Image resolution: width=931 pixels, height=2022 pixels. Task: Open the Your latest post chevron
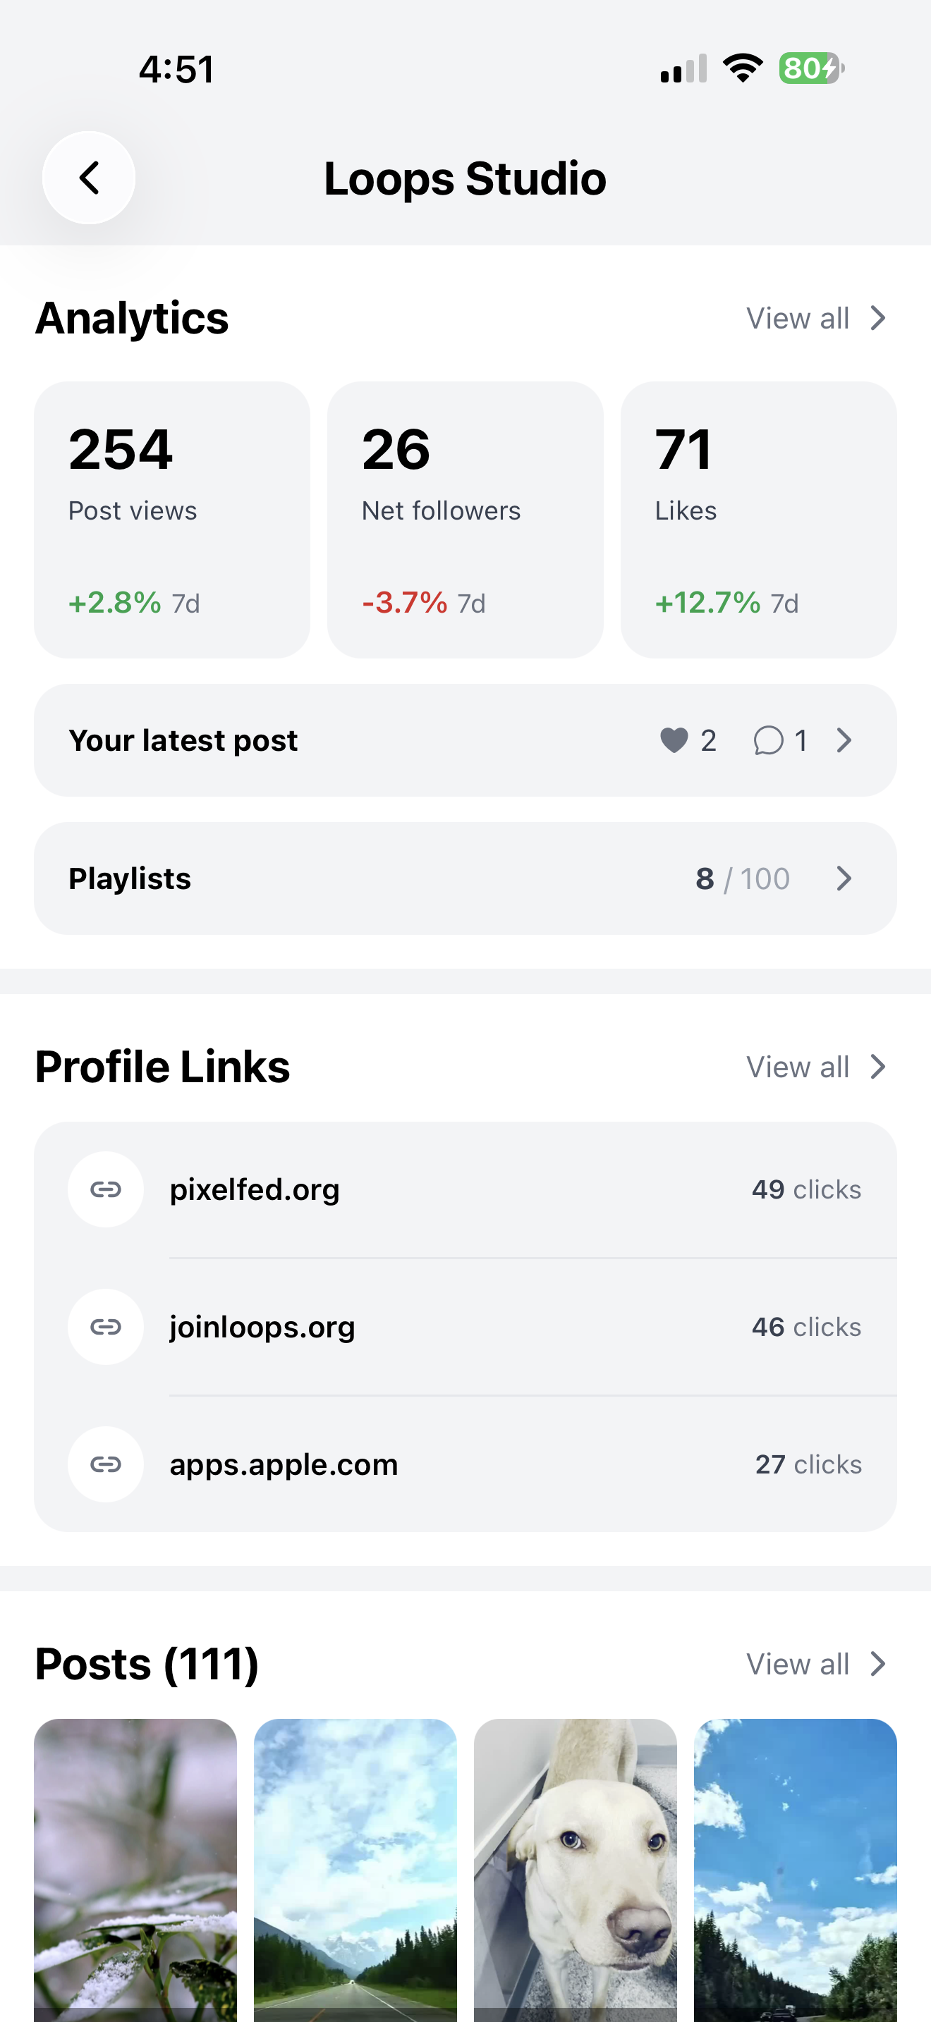point(844,740)
